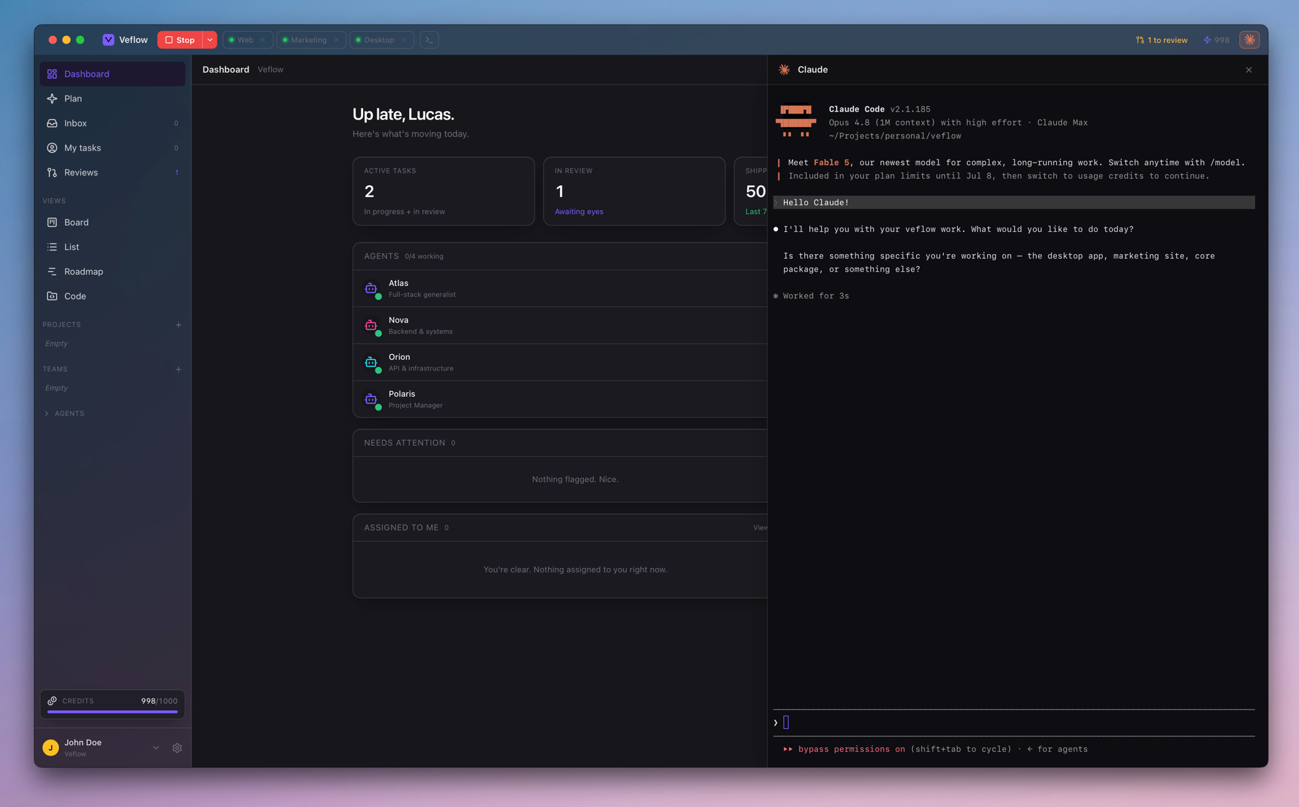The image size is (1299, 807).
Task: Open the John Doe account chevron menu
Action: (x=156, y=748)
